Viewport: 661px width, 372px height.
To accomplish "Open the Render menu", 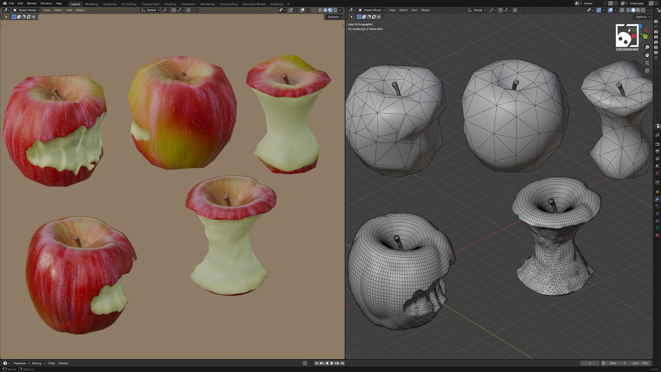I will pos(32,3).
